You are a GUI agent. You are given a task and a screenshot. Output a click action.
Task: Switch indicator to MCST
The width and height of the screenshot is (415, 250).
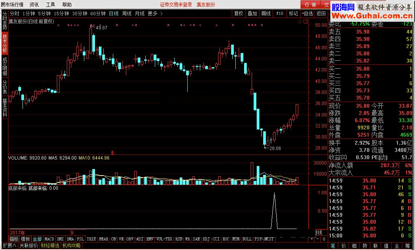(x=269, y=239)
